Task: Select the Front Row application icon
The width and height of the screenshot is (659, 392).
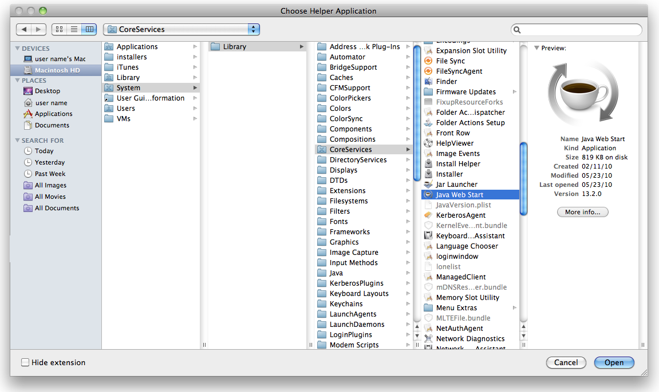Action: coord(428,133)
